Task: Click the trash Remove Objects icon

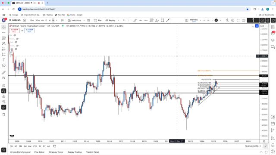Action: [x=4, y=115]
